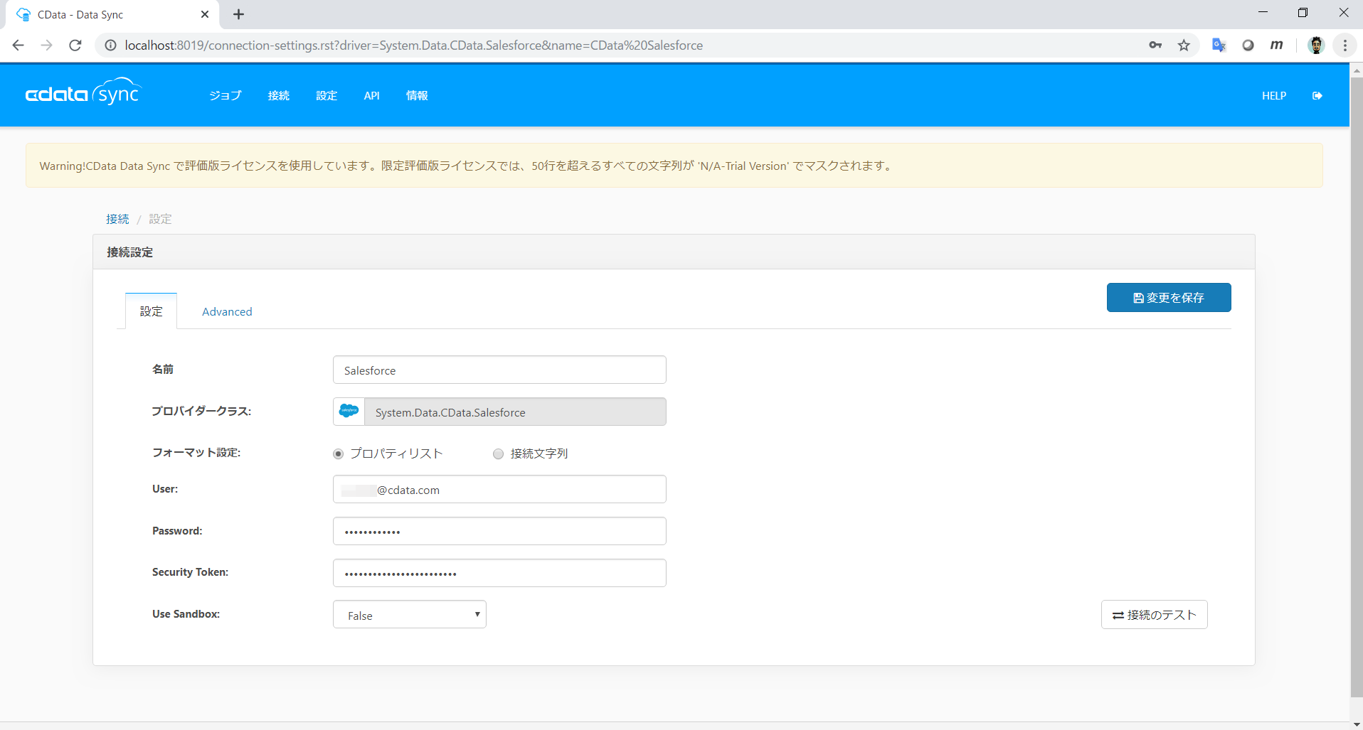
Task: Click the Salesforce provider icon in the provider class field
Action: pos(348,411)
